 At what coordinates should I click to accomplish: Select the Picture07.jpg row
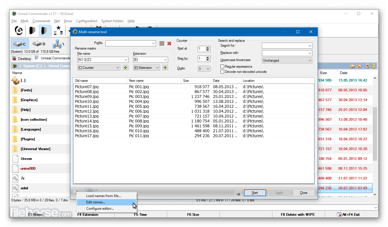tap(194, 86)
